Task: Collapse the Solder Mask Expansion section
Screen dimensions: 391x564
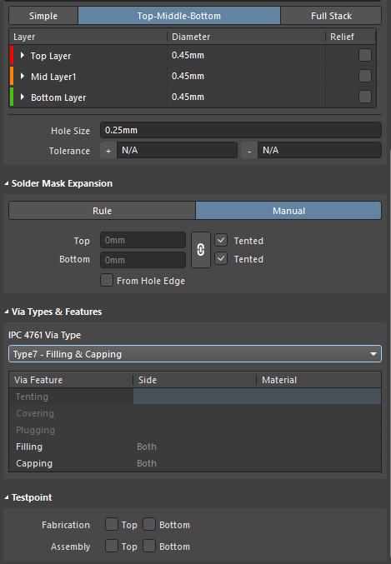Action: click(x=7, y=183)
